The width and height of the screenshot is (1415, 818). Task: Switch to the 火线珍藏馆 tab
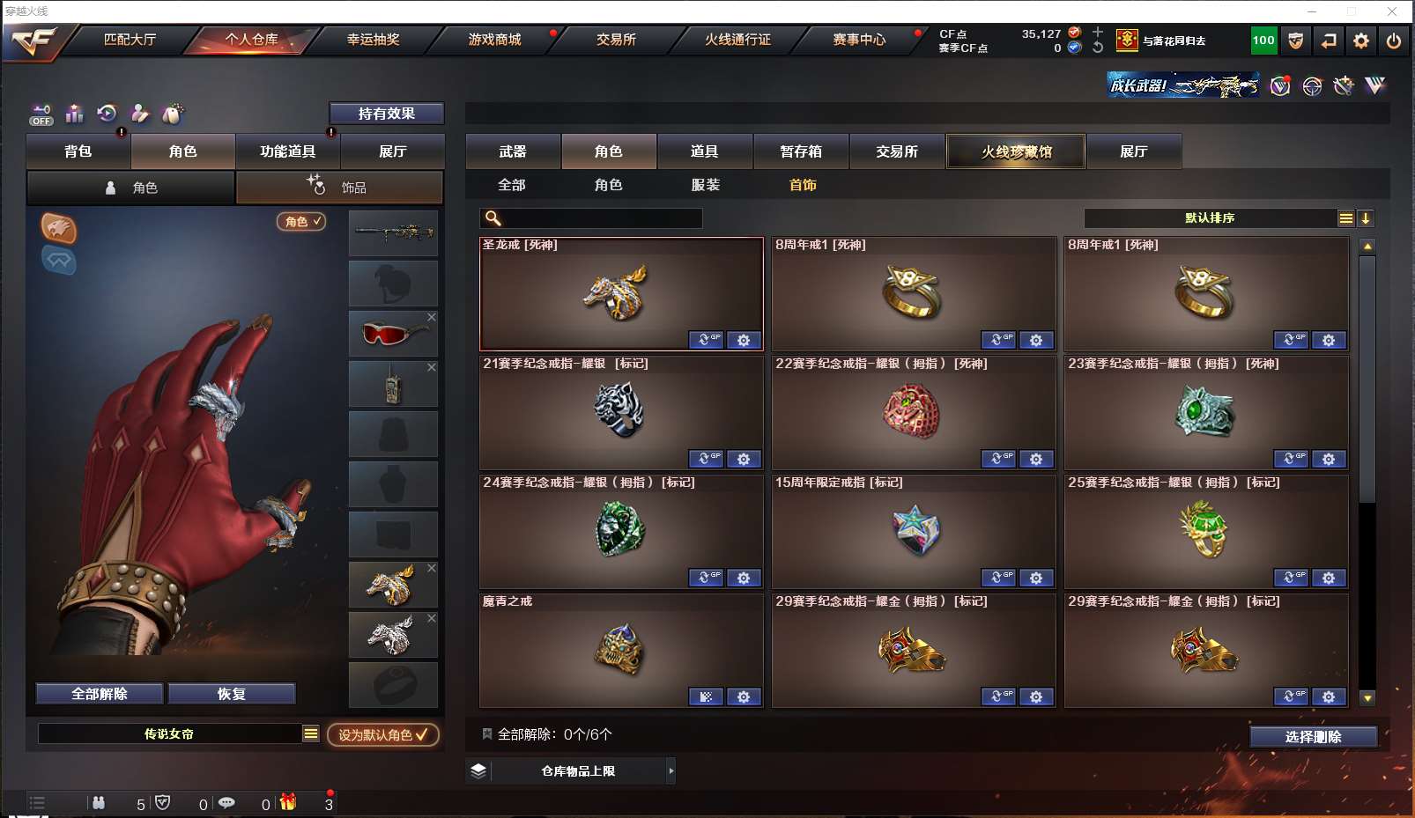(1016, 151)
